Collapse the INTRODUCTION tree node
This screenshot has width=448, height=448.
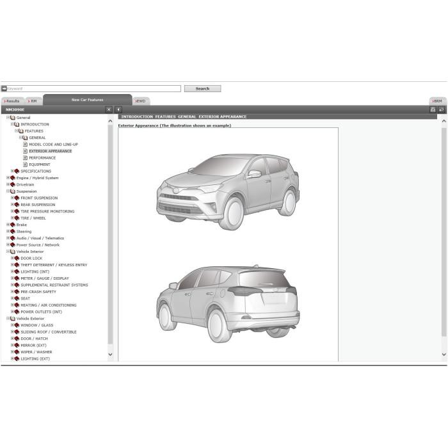coord(12,124)
